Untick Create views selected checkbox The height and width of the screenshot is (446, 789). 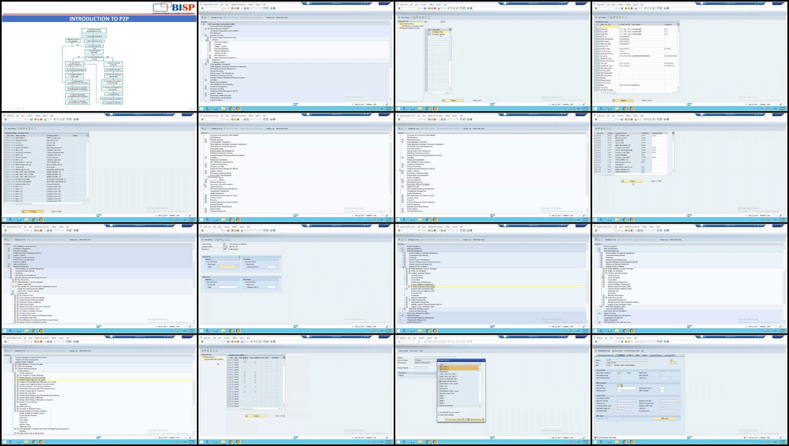[439, 415]
